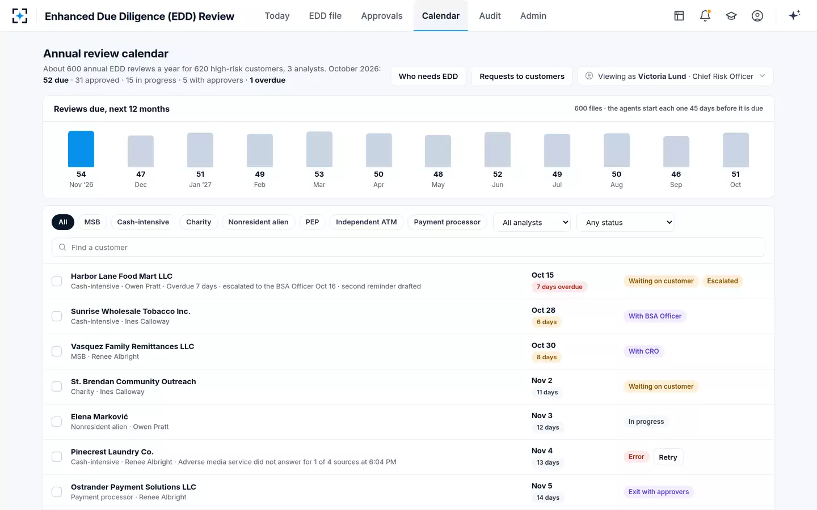The height and width of the screenshot is (510, 817).
Task: Open the All analysts dropdown
Action: click(x=533, y=222)
